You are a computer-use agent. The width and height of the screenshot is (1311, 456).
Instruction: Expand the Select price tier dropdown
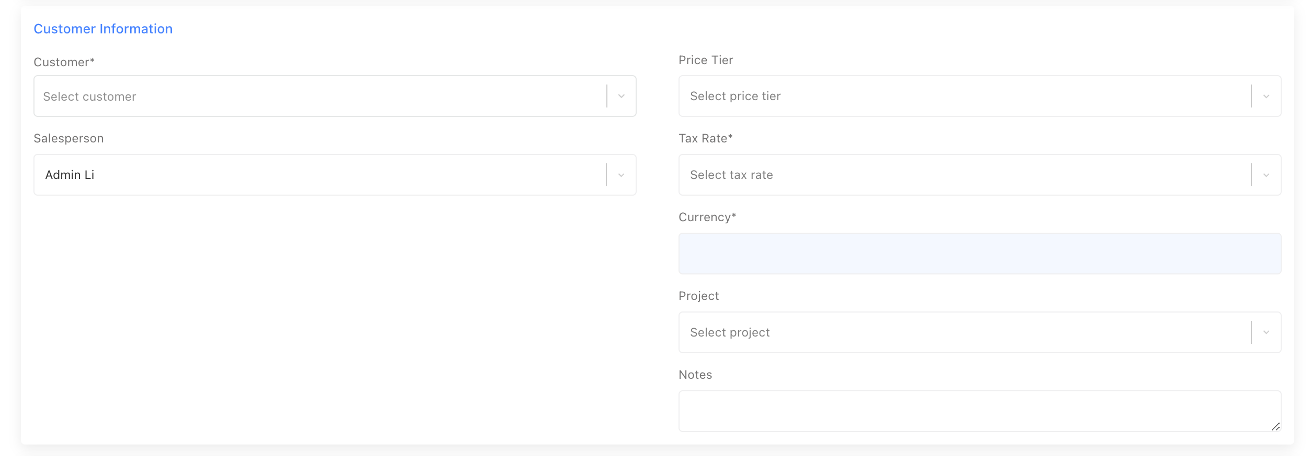964,97
